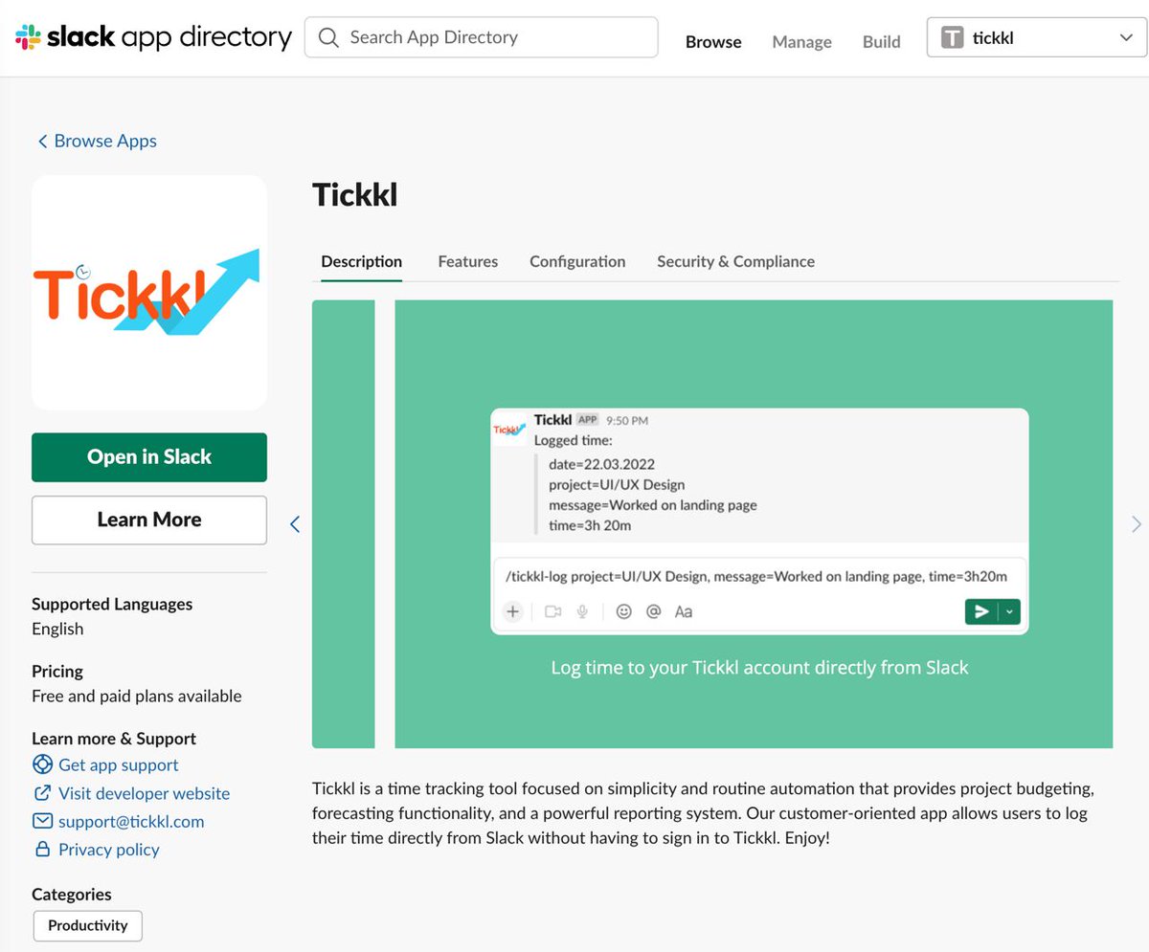
Task: Click the Learn More button
Action: pyautogui.click(x=149, y=520)
